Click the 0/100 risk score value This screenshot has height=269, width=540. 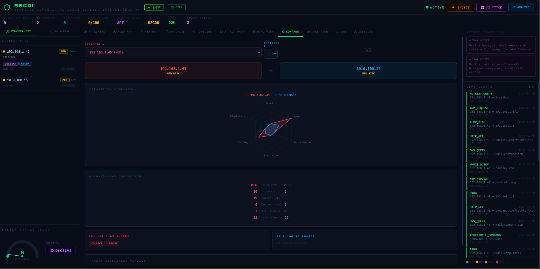tap(94, 23)
